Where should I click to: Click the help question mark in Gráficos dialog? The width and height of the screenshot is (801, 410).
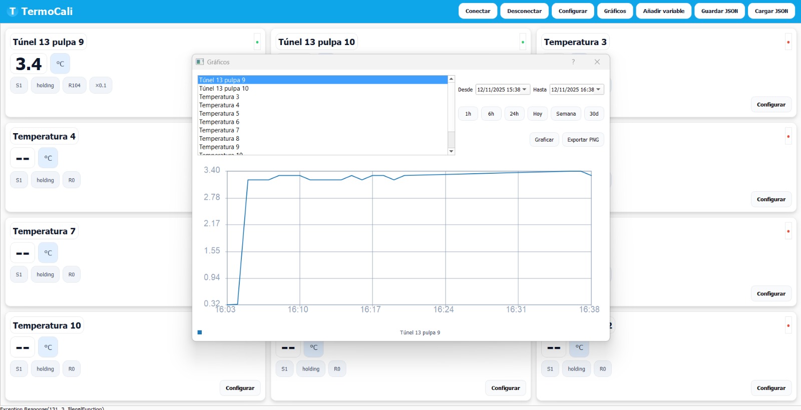coord(573,62)
